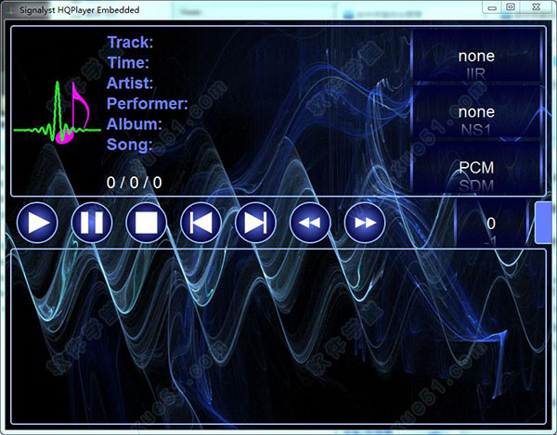Image resolution: width=557 pixels, height=435 pixels.
Task: Maximize the HQPlayer Embedded window
Action: tap(511, 7)
